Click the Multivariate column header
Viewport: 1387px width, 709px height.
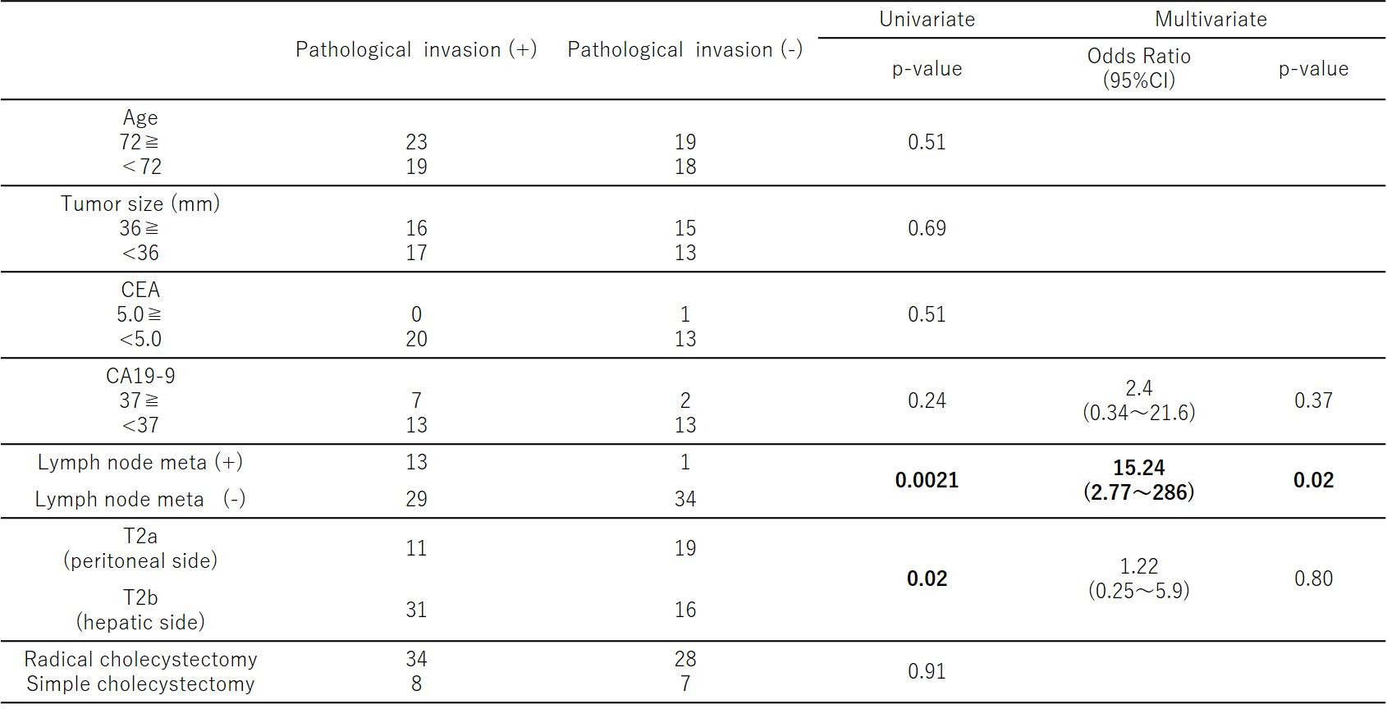(x=1211, y=20)
